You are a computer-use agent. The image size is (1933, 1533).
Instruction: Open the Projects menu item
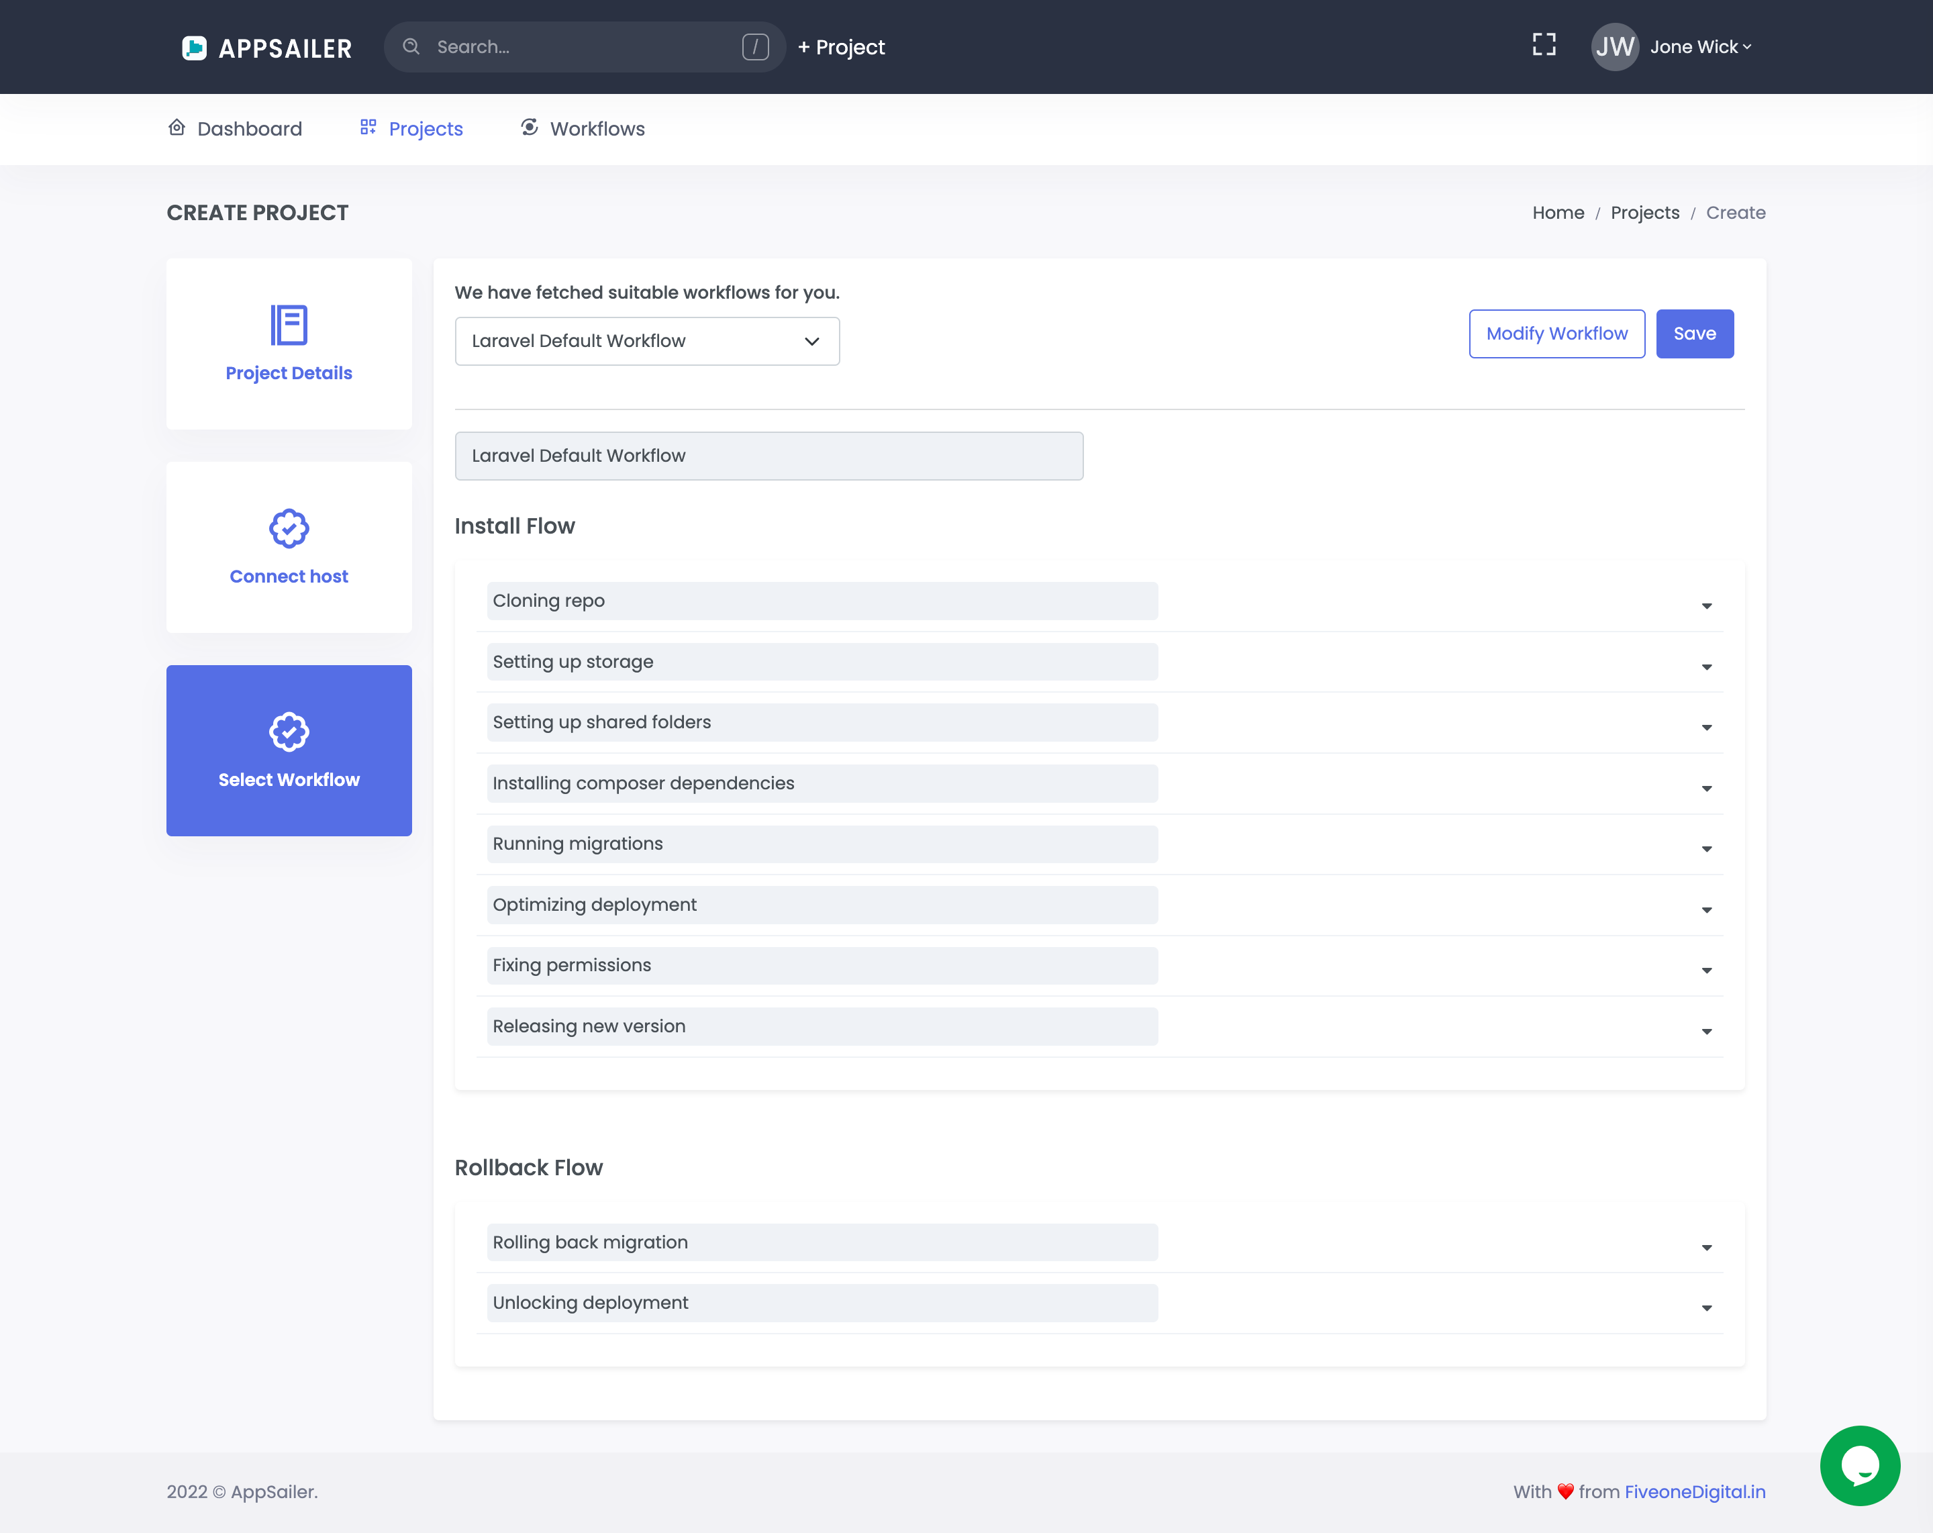(x=411, y=128)
